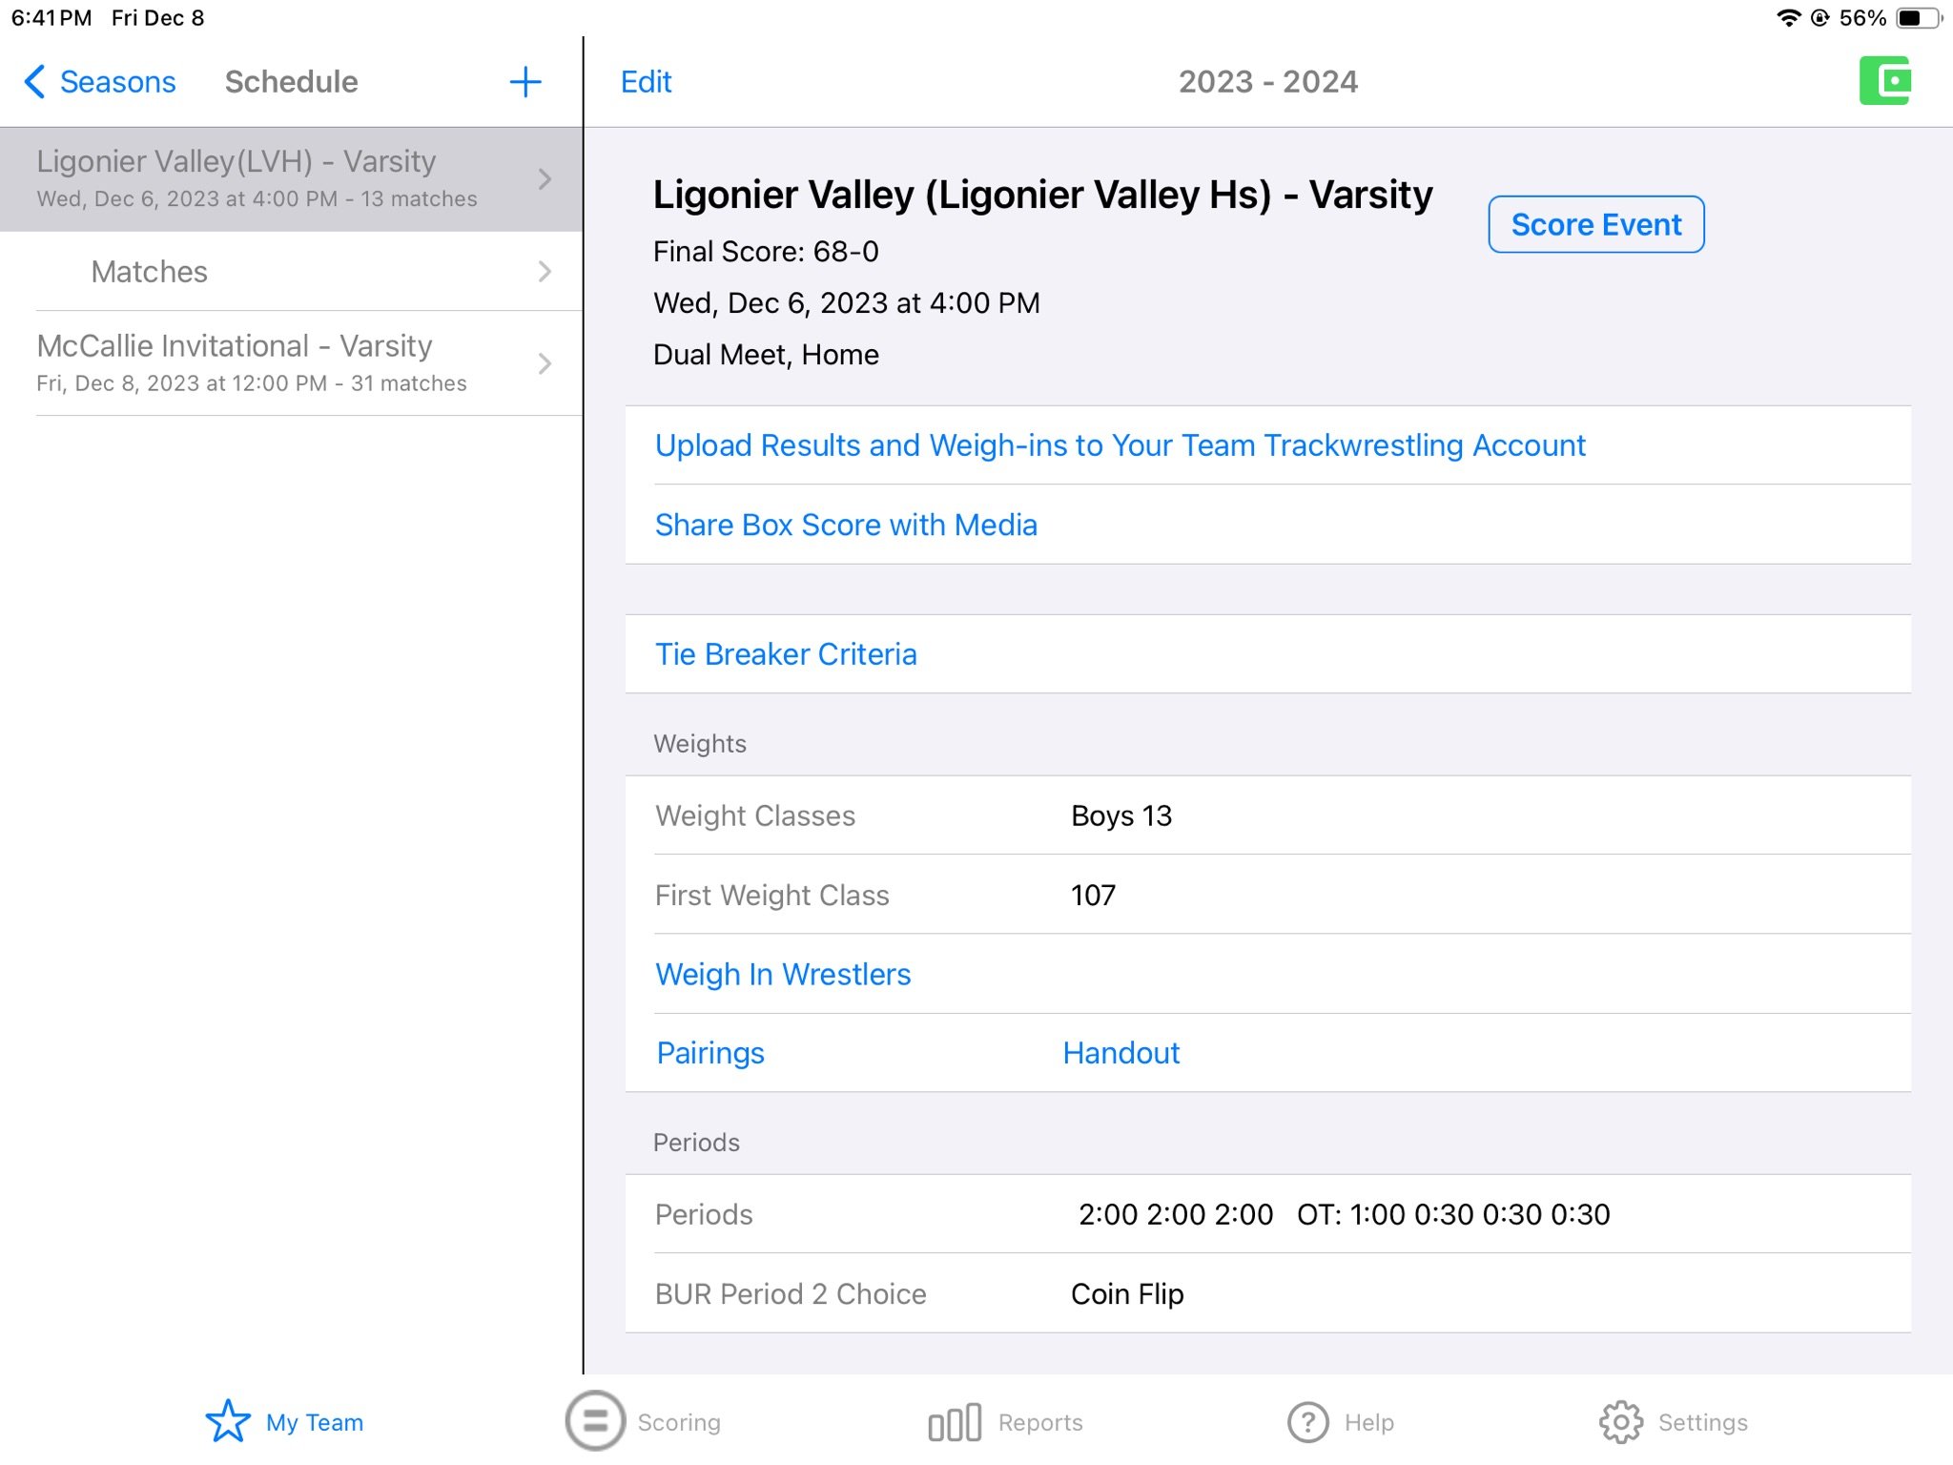Switch to the Settings tab
Viewport: 1953px width, 1465px height.
click(1674, 1422)
